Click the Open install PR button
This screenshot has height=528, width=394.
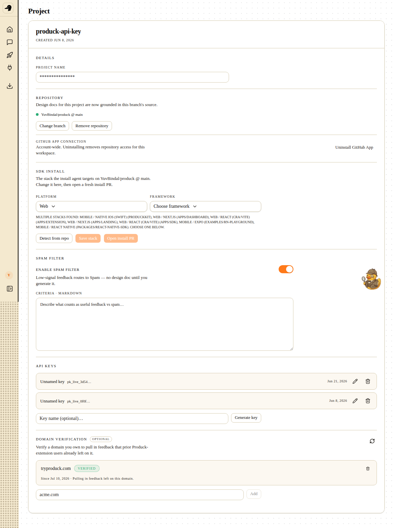point(121,238)
